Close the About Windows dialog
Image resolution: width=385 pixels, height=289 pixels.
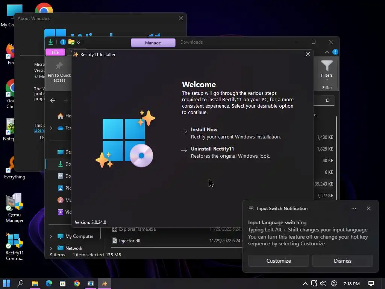(181, 18)
